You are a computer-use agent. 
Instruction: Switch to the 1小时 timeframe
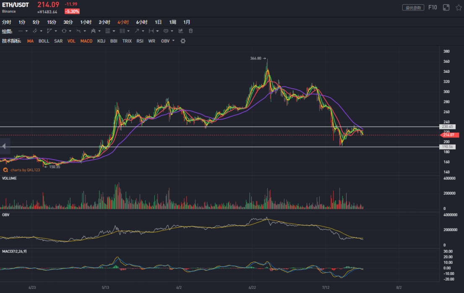pos(86,22)
